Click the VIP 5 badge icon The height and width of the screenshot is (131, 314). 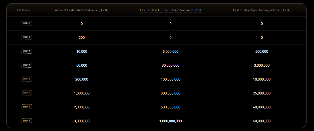pos(27,93)
